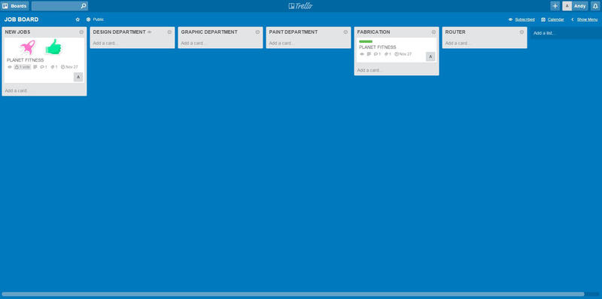Open the Fabrication list actions menu
Screen dimensions: 602x299
click(434, 32)
